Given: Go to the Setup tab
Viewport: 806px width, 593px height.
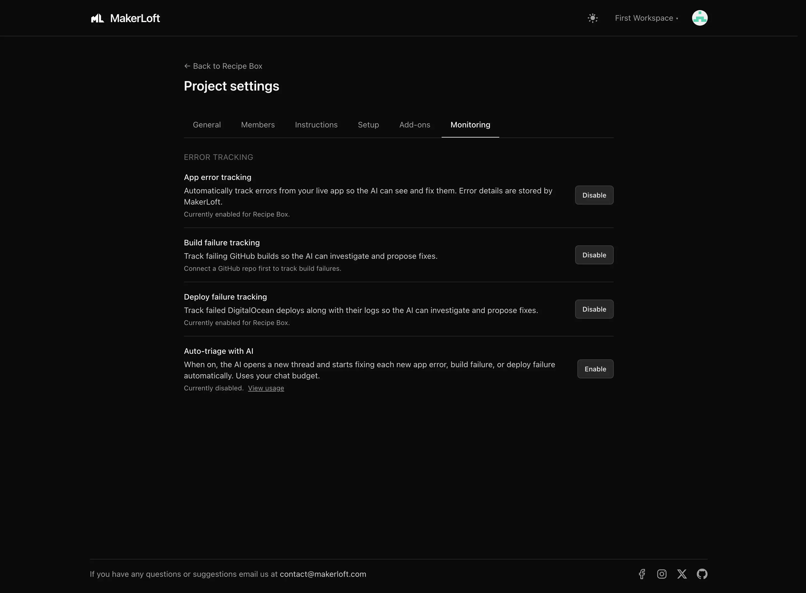Looking at the screenshot, I should click(x=368, y=125).
